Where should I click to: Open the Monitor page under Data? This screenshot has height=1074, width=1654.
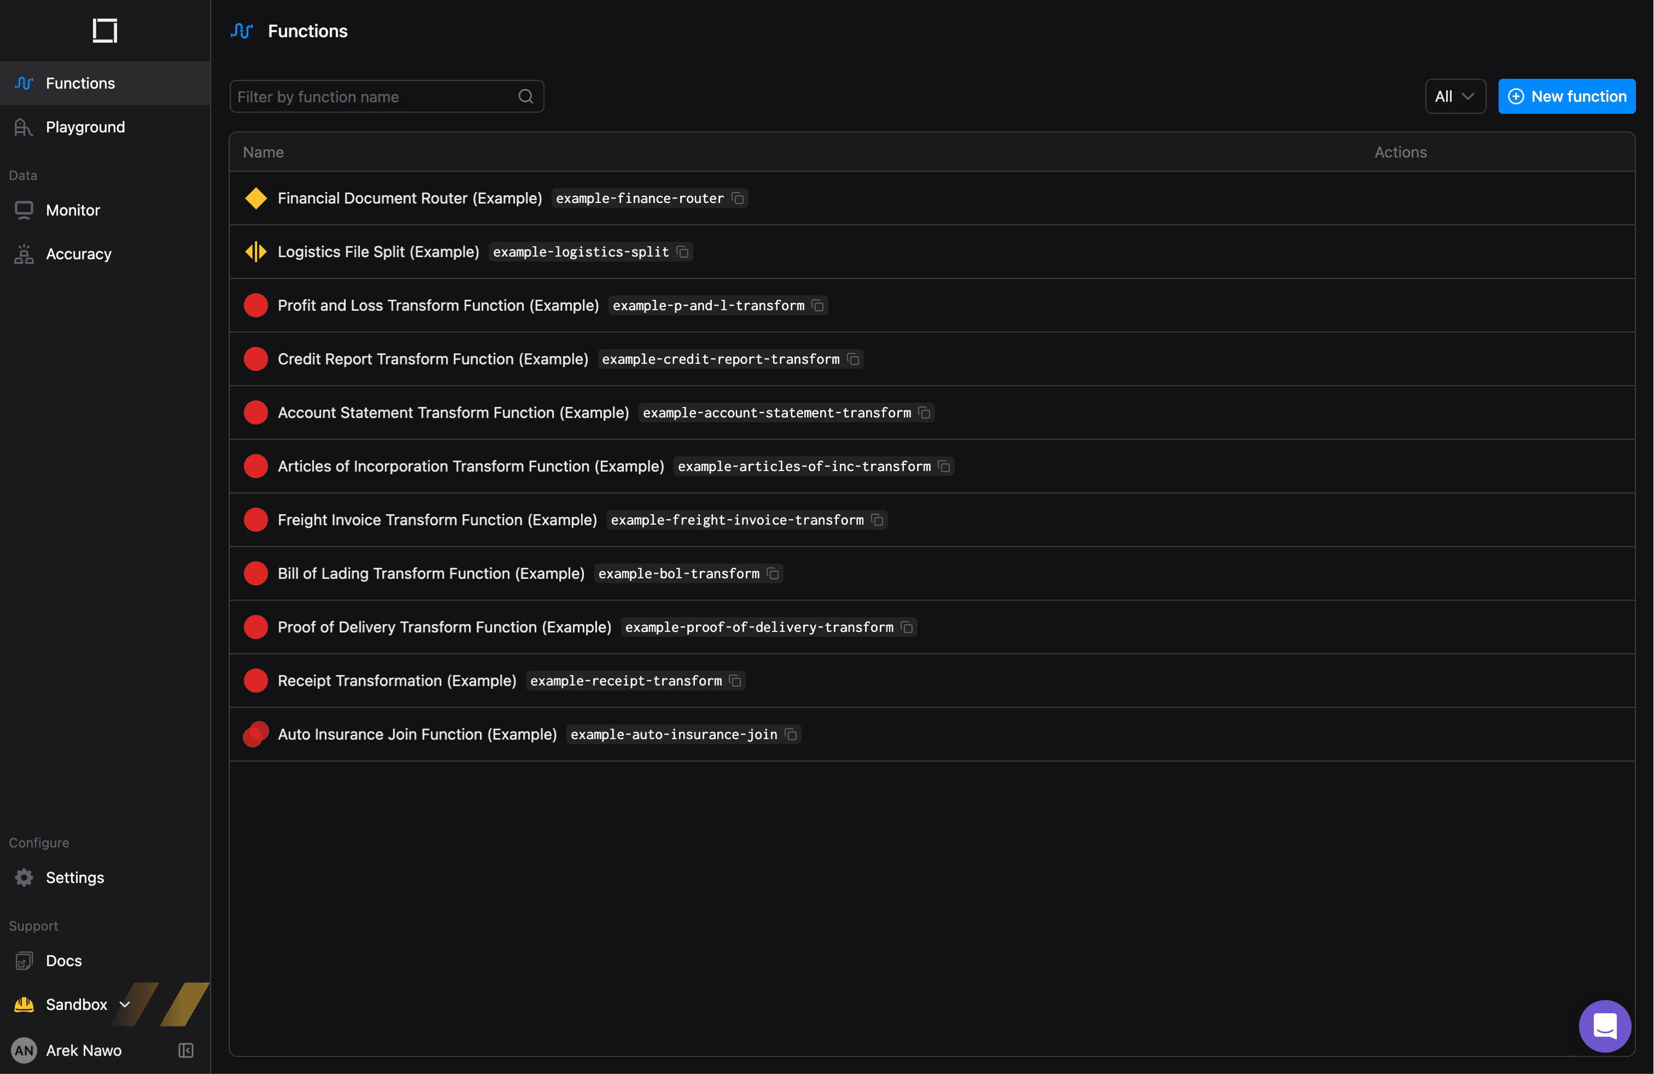pyautogui.click(x=73, y=209)
